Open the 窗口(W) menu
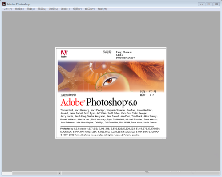Viewport: 222px width, 177px height. (x=90, y=9)
